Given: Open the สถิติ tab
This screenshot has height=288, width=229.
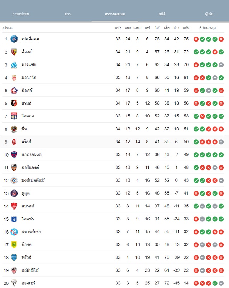Looking at the screenshot, I should click(x=162, y=14).
